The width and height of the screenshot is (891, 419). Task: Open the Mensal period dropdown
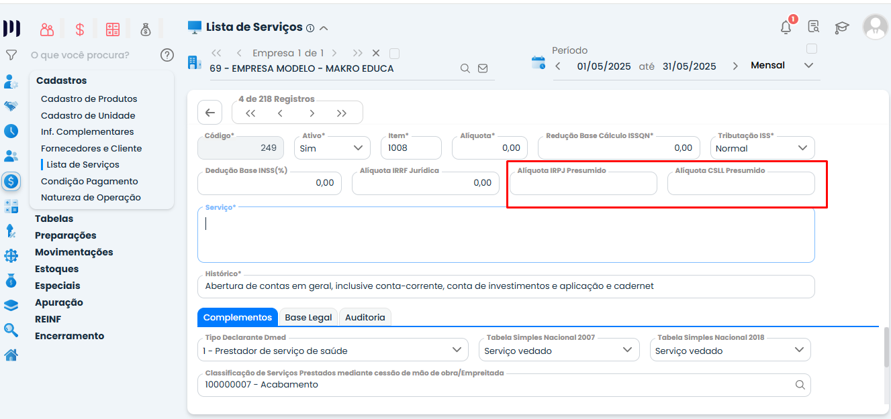782,66
